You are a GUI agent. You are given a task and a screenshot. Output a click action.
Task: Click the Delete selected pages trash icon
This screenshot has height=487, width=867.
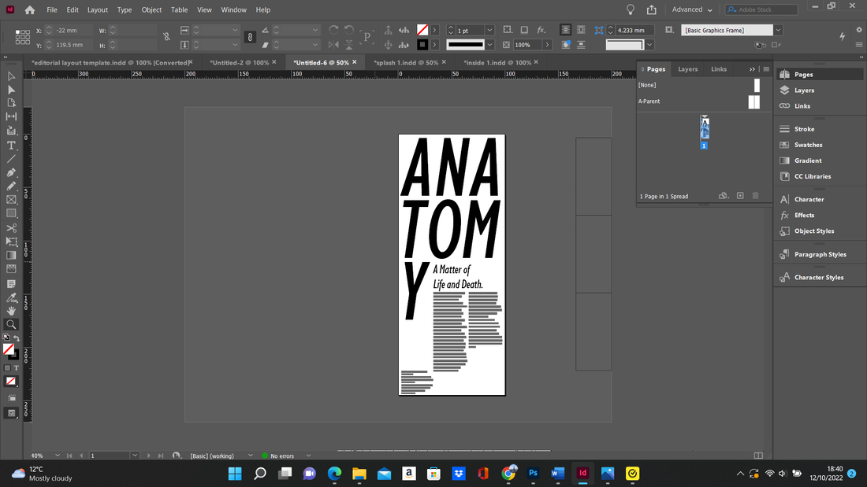click(x=756, y=196)
